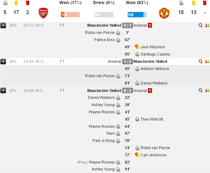This screenshot has height=173, width=210.
Task: Open match details magnifier for 03-11-2012 game
Action: pyautogui.click(x=200, y=25)
